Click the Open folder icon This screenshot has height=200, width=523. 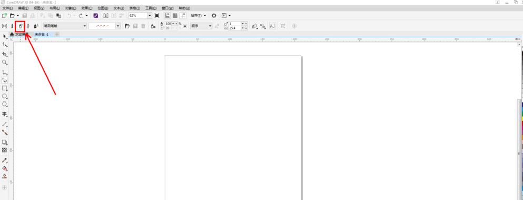[12, 16]
